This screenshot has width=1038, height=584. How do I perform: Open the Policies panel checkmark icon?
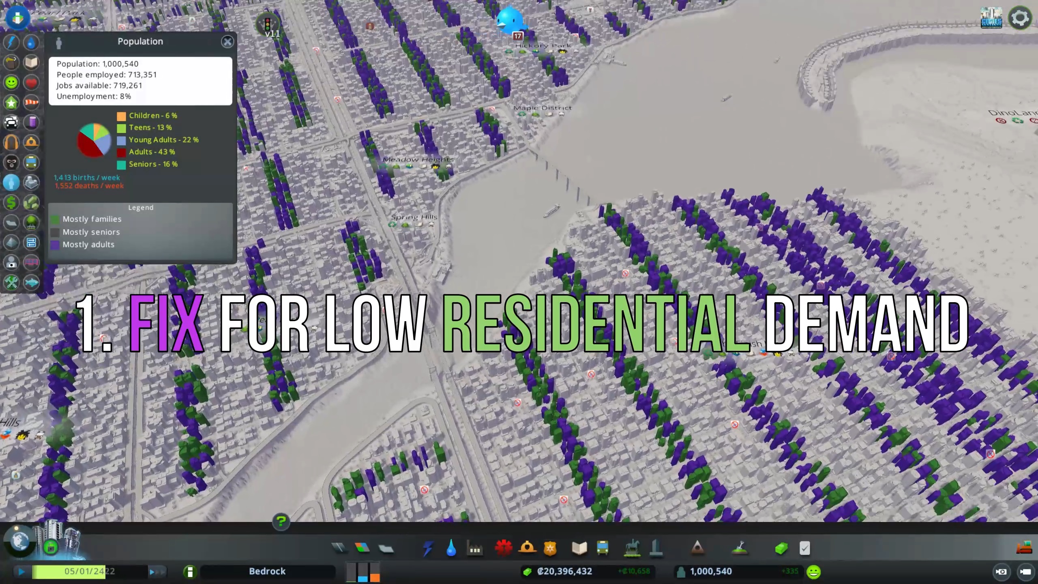click(804, 548)
